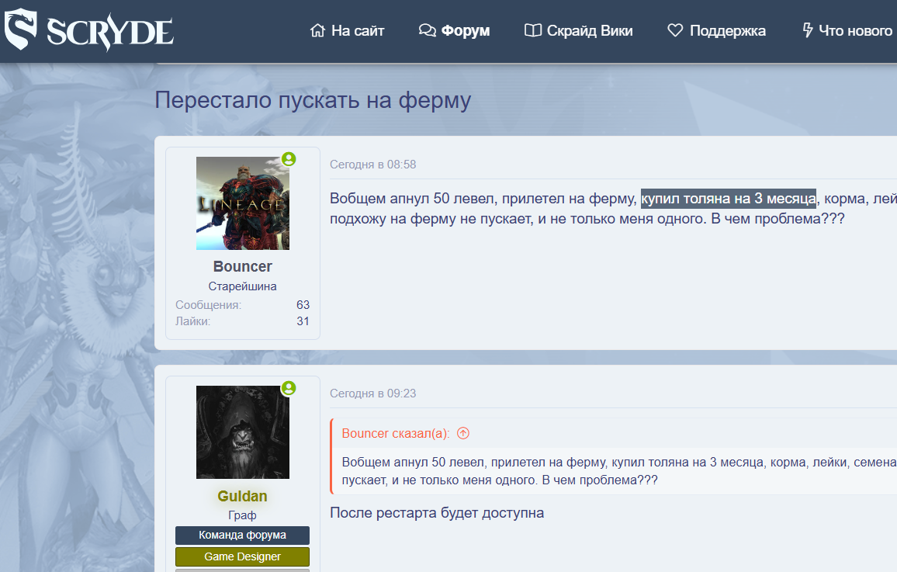Click the reply text После рестарта будет доступна

click(437, 513)
